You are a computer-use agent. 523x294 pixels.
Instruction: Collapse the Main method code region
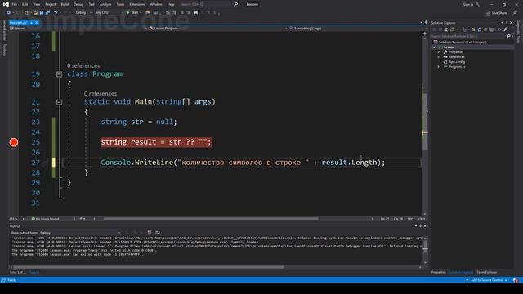59,102
